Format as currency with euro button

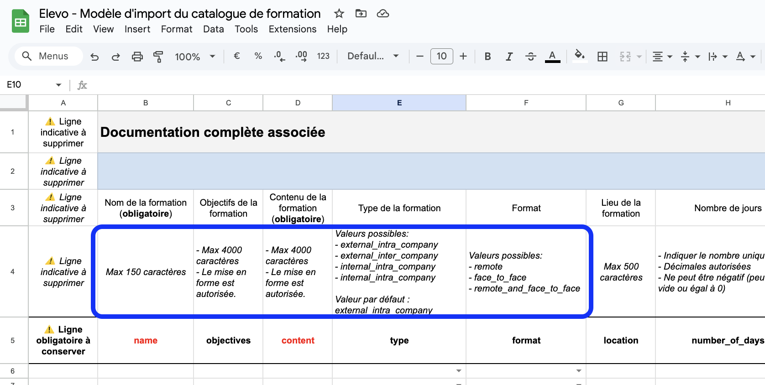point(237,56)
